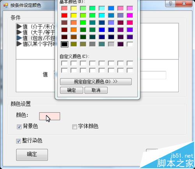Toggle the 背景色 checkbox
The height and width of the screenshot is (169, 195).
pos(19,127)
